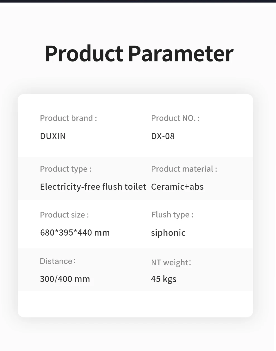Click the "Product brand :" label
This screenshot has width=276, height=351.
(x=68, y=118)
